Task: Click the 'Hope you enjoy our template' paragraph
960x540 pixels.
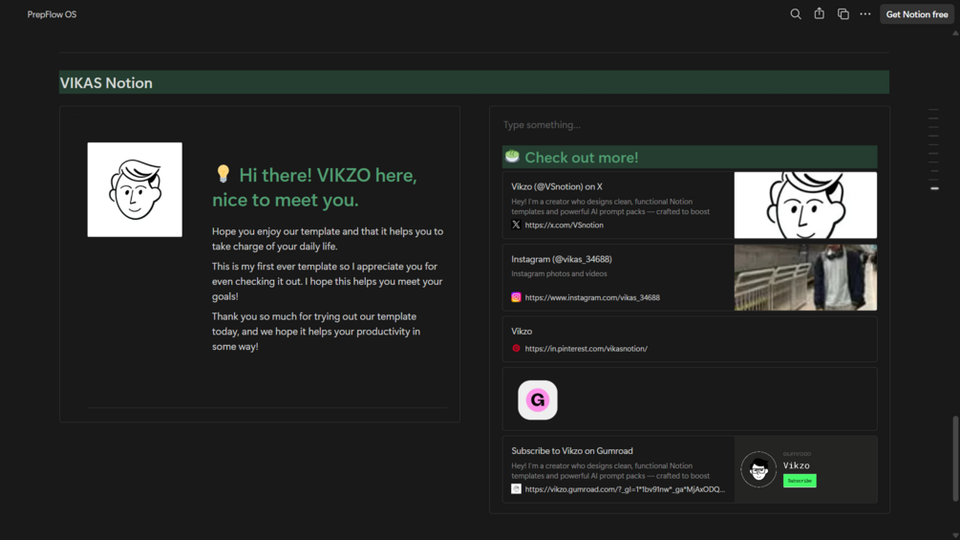Action: [x=328, y=239]
